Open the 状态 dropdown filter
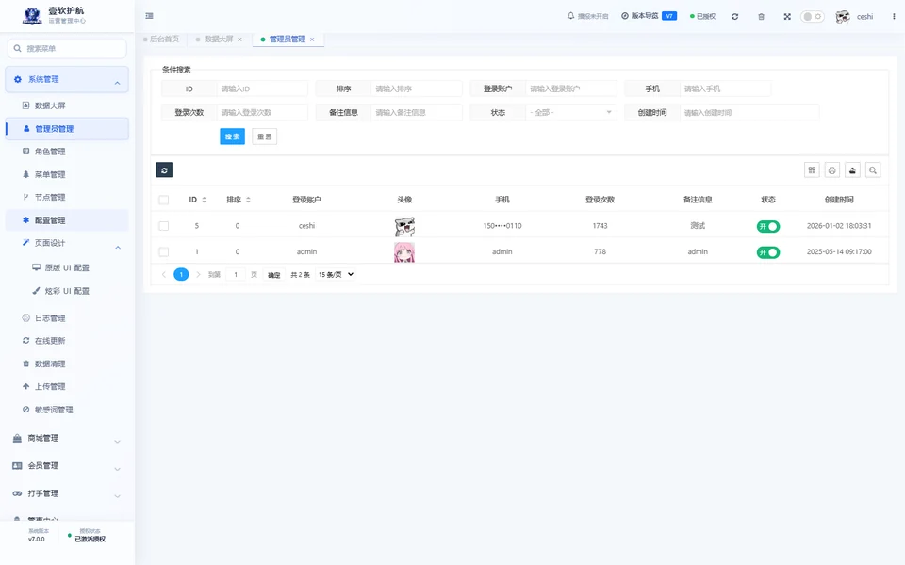Screen dimensions: 905x565 coord(571,112)
